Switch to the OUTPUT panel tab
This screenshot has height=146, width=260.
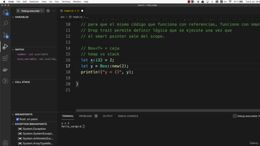[x=108, y=116]
